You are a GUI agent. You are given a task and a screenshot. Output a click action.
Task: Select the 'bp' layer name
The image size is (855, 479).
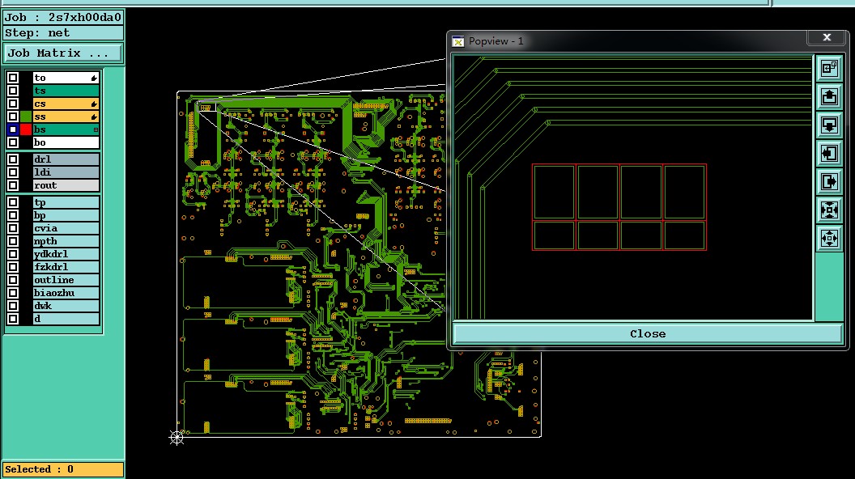point(66,215)
